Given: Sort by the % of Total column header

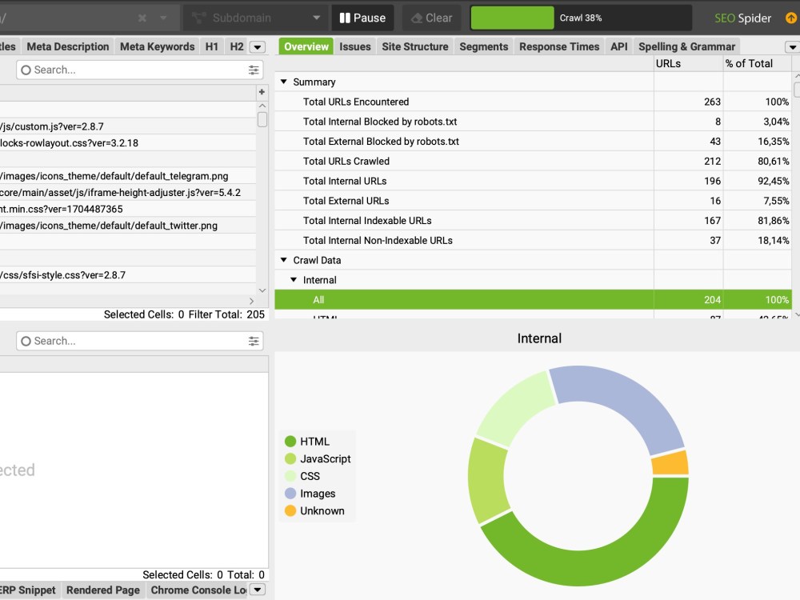Looking at the screenshot, I should (x=757, y=63).
